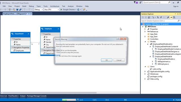Expand the Properties node in Solution Explorer
This screenshot has width=181, height=102.
(x=145, y=29)
